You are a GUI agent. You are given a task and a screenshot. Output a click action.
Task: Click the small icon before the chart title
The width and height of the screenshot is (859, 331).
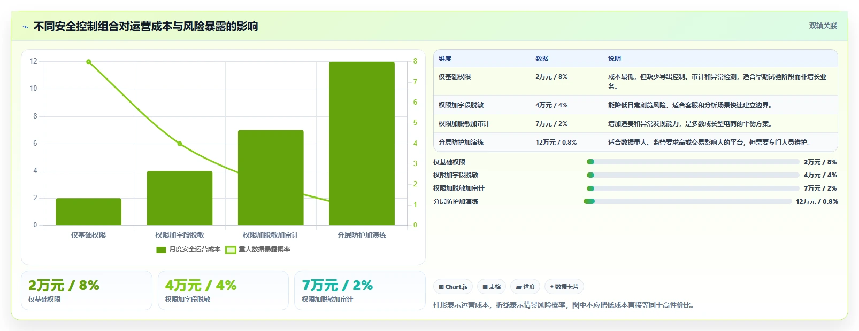point(25,27)
